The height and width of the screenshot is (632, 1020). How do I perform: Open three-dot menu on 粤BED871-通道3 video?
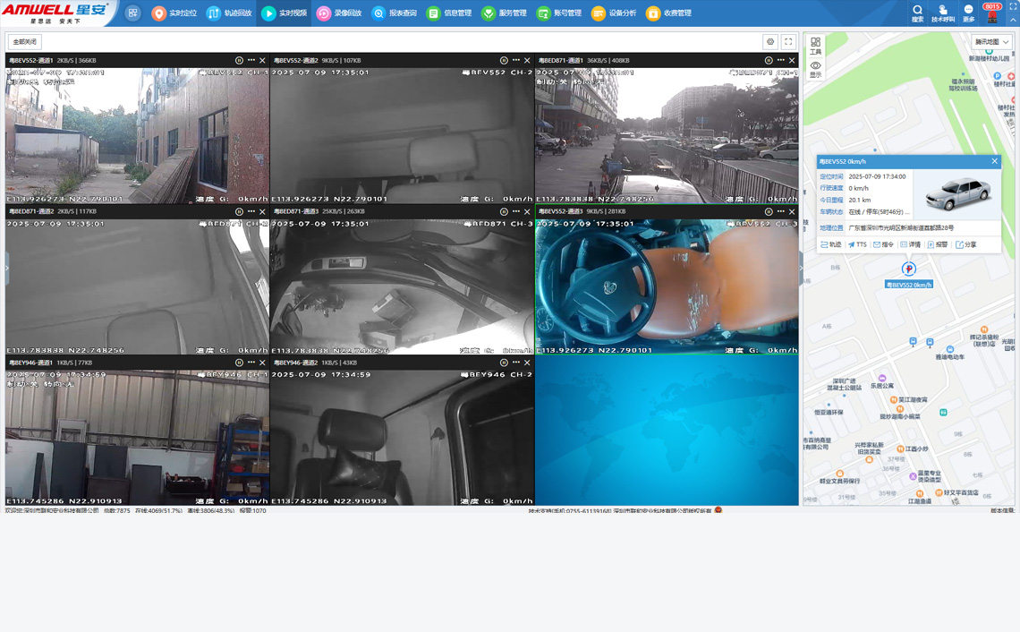tap(515, 211)
